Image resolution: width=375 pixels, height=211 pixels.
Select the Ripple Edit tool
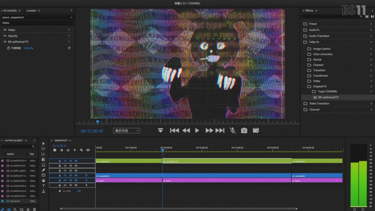(43, 154)
